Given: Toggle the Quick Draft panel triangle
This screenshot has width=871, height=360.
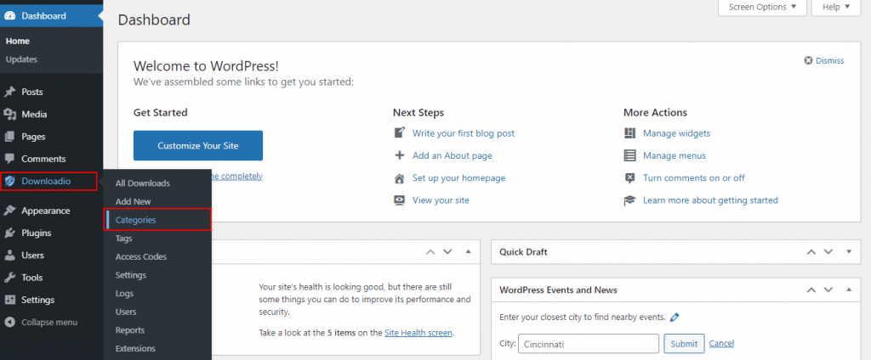Looking at the screenshot, I should 849,252.
